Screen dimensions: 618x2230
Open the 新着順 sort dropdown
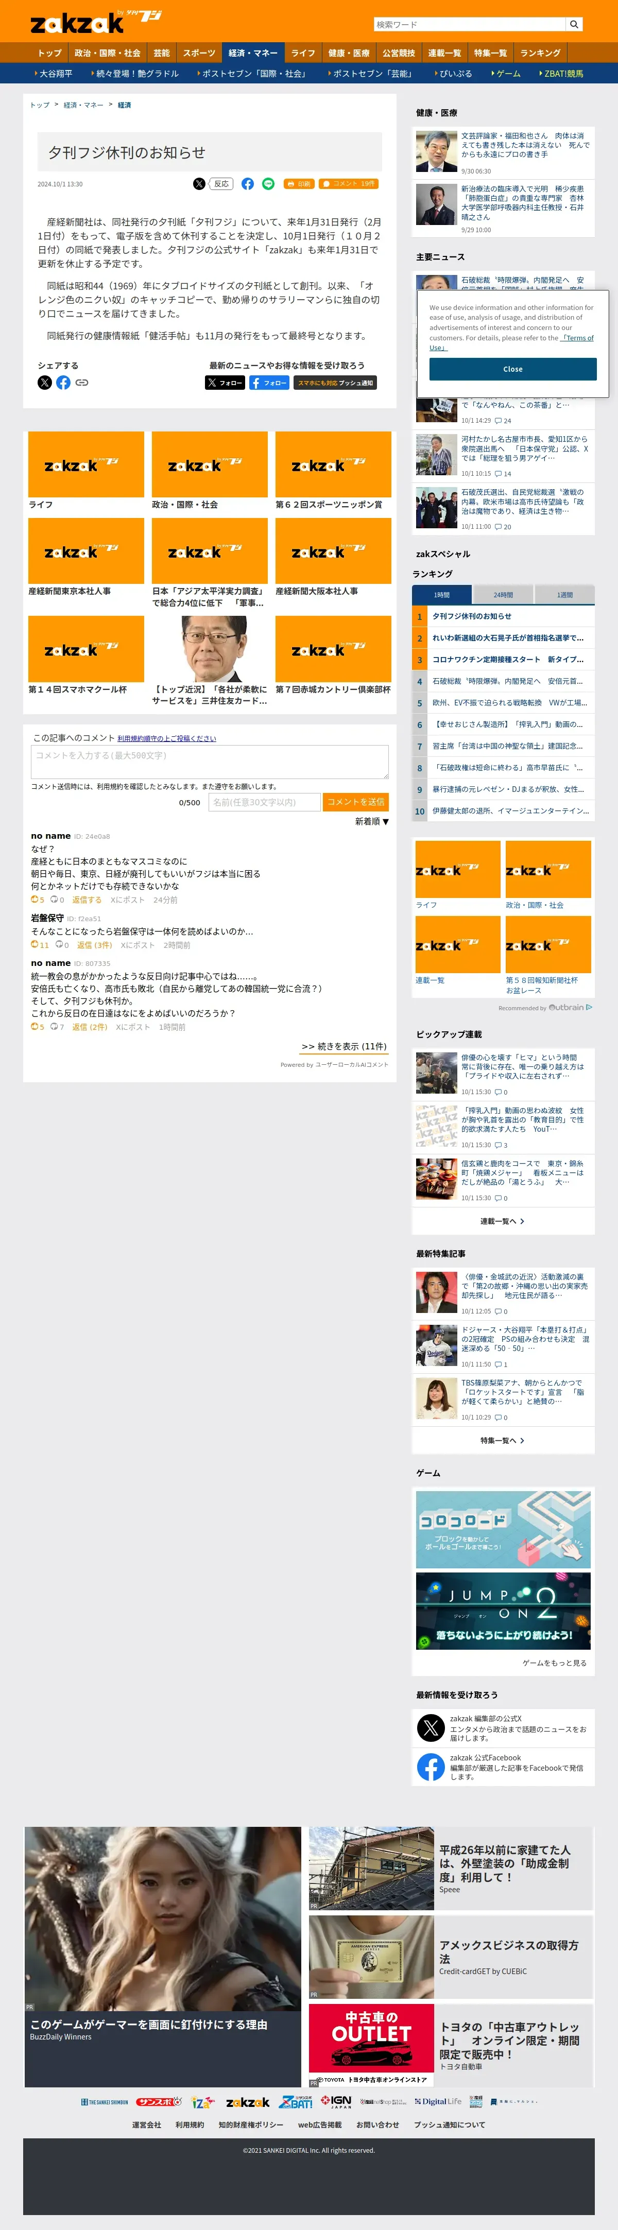pyautogui.click(x=372, y=822)
